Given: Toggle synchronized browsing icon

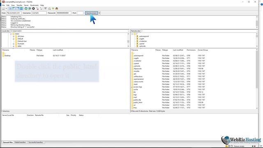Looking at the screenshot, I should 53,9.
